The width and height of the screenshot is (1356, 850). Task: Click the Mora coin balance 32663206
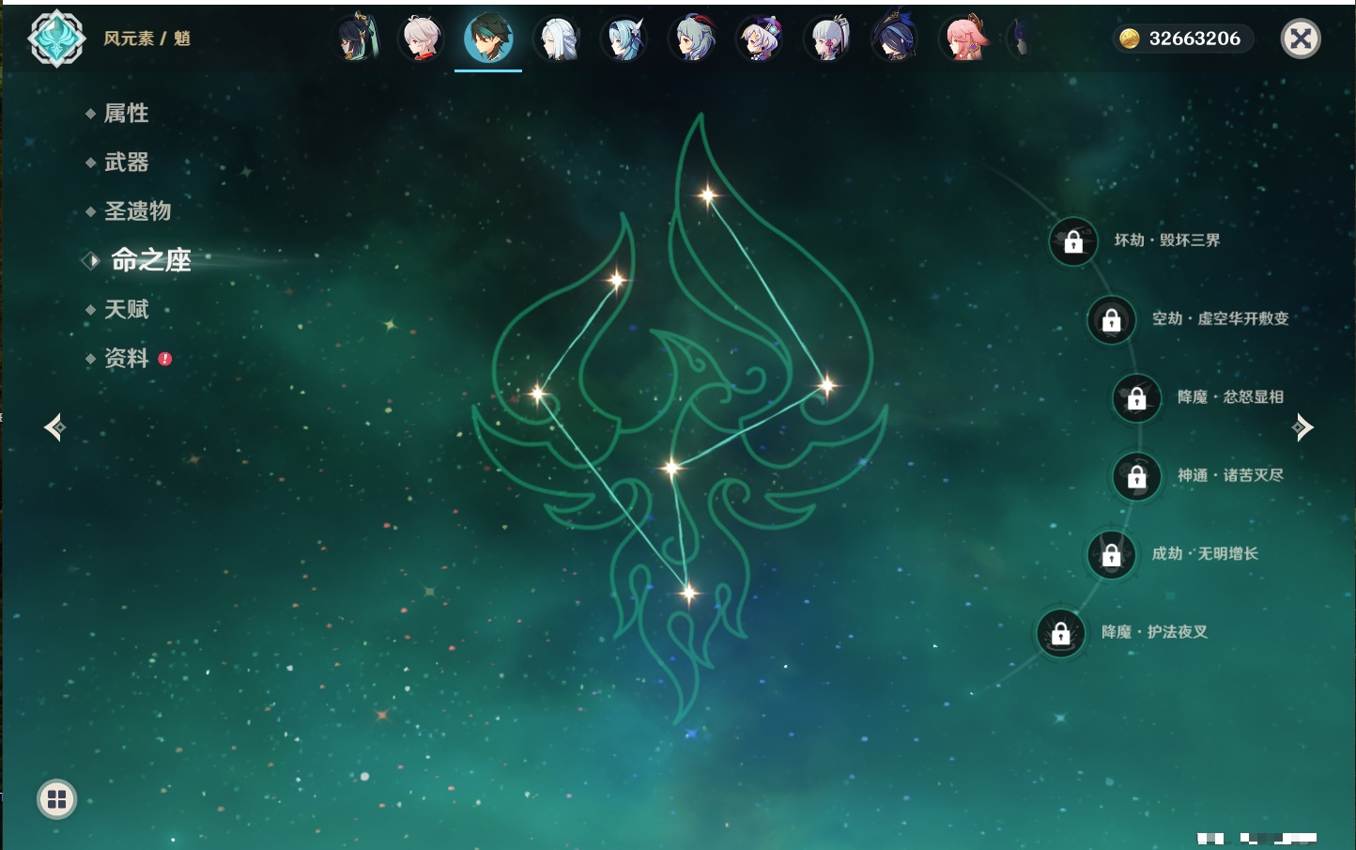1183,39
